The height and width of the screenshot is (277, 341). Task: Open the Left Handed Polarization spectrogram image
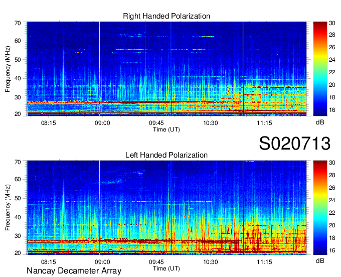(x=166, y=208)
